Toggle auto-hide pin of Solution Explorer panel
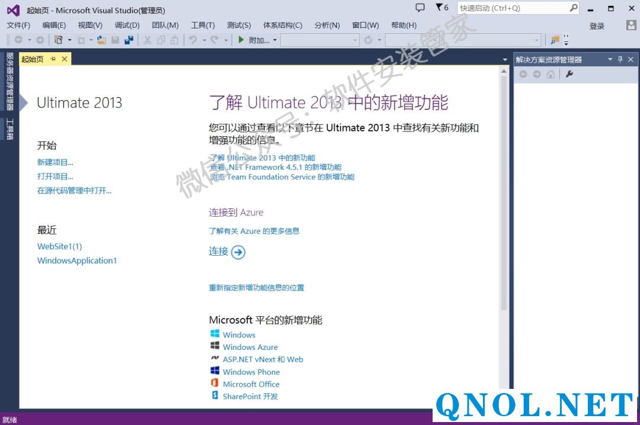Image resolution: width=640 pixels, height=425 pixels. pyautogui.click(x=620, y=59)
